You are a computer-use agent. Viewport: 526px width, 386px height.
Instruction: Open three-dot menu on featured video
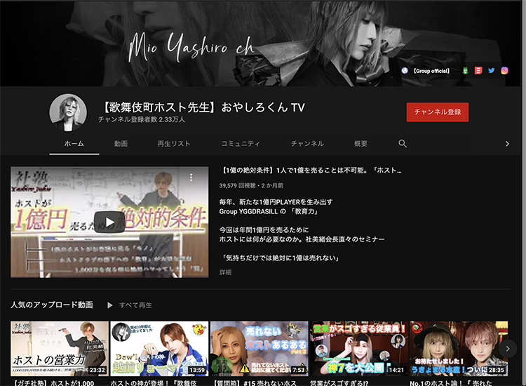pyautogui.click(x=191, y=178)
